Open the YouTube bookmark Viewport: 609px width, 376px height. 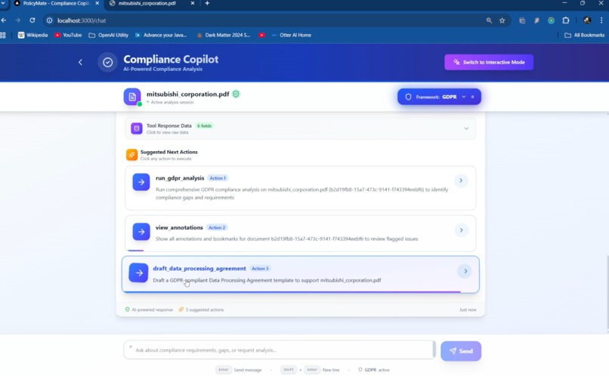pos(68,35)
